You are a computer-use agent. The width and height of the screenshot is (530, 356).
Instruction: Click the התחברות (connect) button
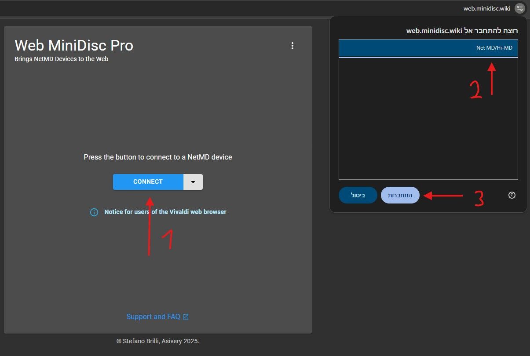tap(400, 195)
